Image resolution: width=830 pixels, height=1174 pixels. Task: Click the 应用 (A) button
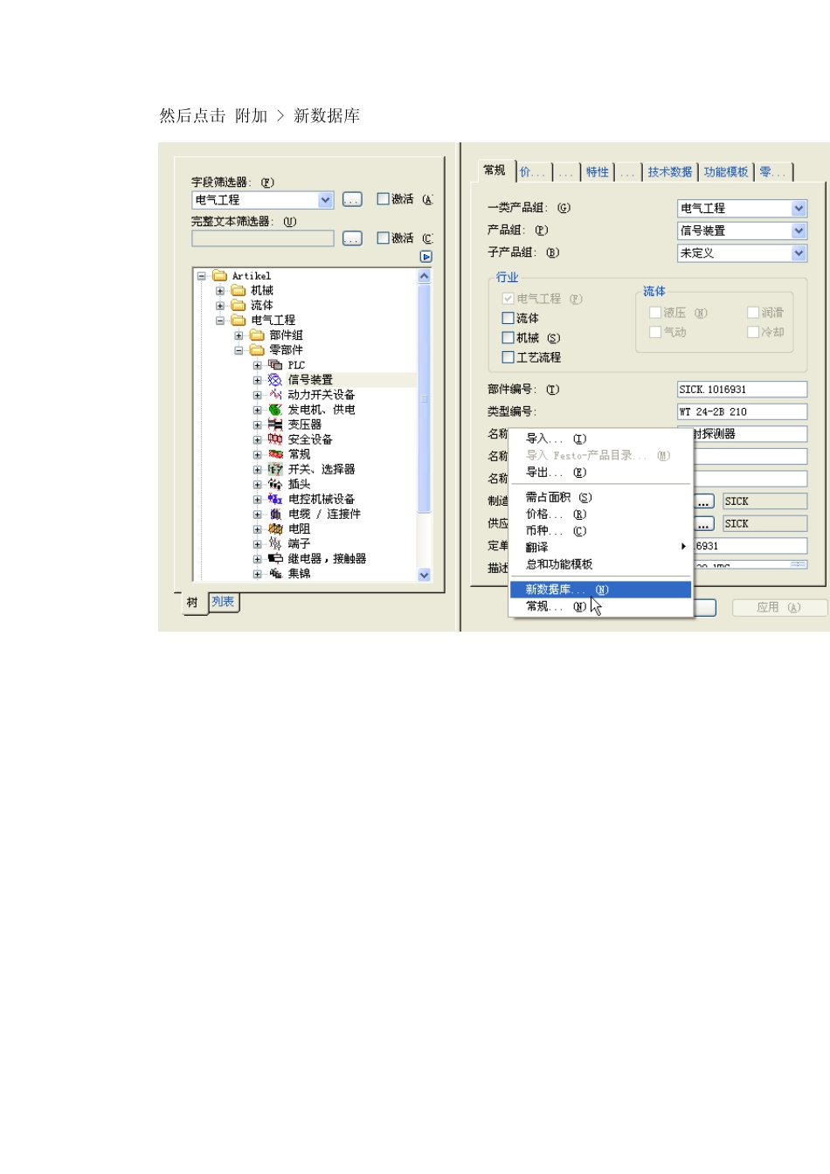[x=778, y=607]
